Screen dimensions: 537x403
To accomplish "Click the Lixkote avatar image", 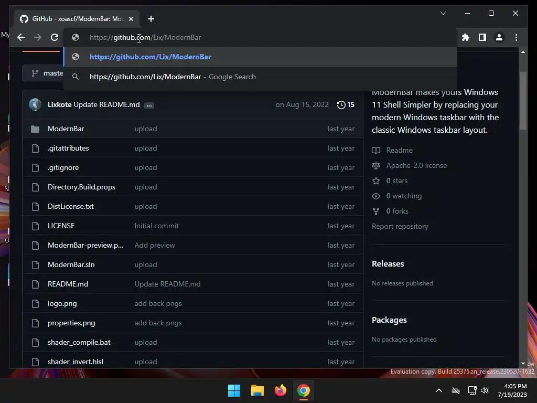I will click(35, 104).
